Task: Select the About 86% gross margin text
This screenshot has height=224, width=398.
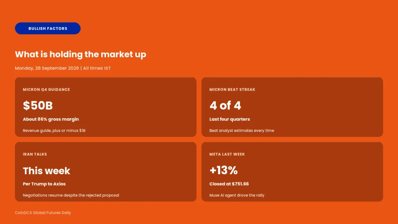Action: pos(51,119)
